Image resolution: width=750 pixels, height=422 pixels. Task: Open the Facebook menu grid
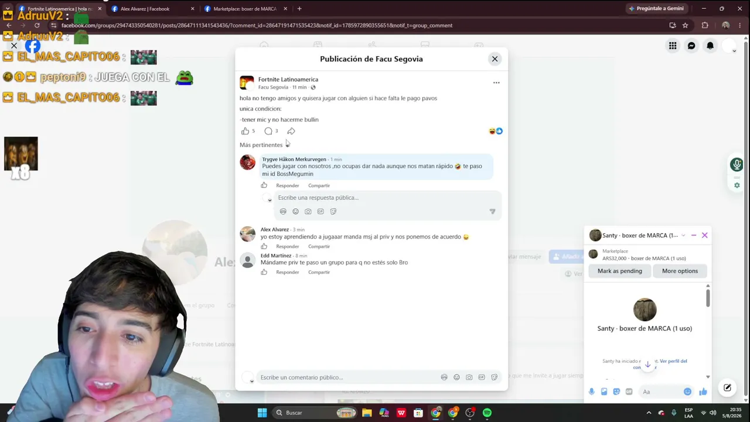673,46
